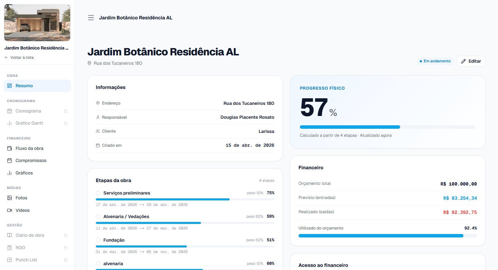Click the R$ 100.000,00 budget value
The height and width of the screenshot is (270, 498).
pos(459,184)
